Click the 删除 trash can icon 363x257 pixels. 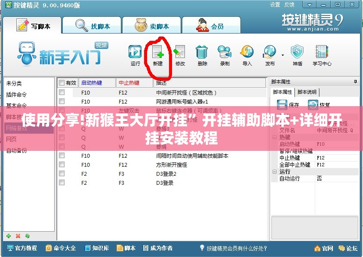pos(202,55)
